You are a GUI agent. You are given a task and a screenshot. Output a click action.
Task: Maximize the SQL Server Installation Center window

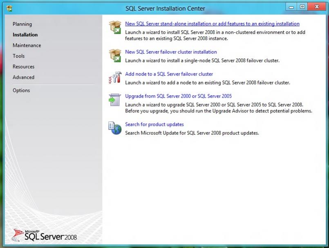302,7
